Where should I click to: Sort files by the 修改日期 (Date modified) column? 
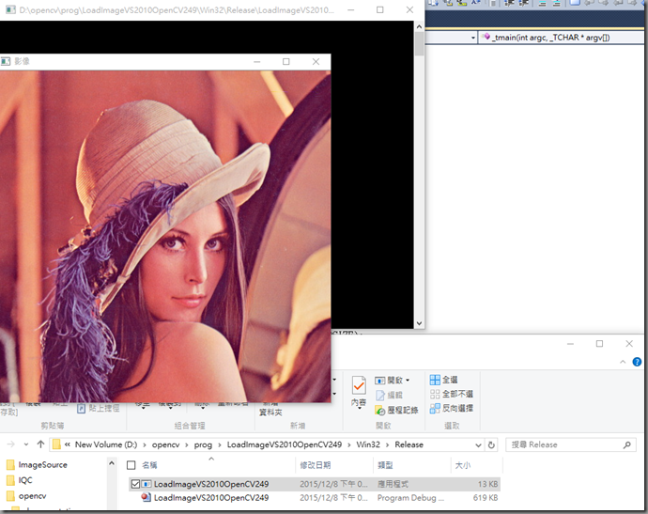pos(315,465)
